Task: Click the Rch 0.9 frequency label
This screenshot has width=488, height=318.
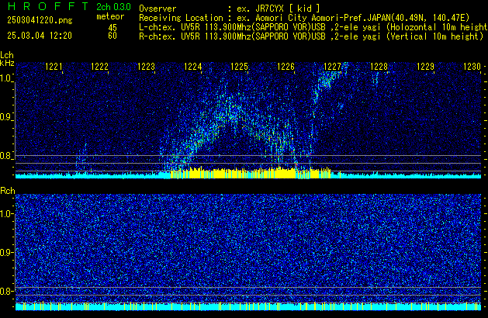Action: [x=6, y=252]
